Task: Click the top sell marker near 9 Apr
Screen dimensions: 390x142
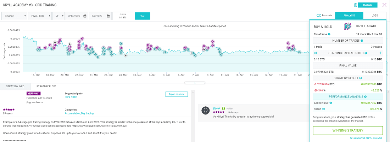Action: tap(212, 42)
